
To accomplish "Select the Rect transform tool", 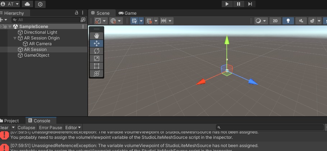I will coord(96,66).
